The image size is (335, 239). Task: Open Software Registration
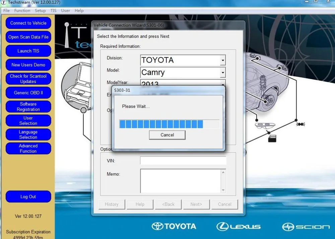[x=28, y=107]
